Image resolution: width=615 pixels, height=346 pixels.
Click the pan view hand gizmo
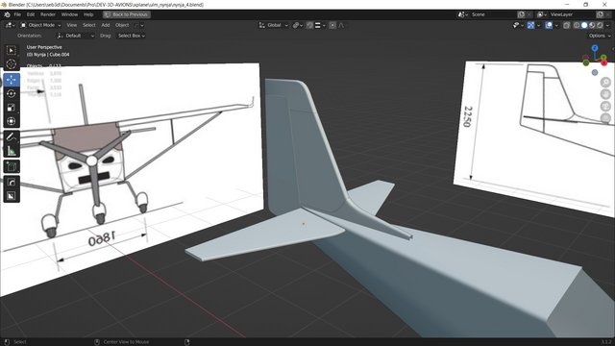coord(606,94)
